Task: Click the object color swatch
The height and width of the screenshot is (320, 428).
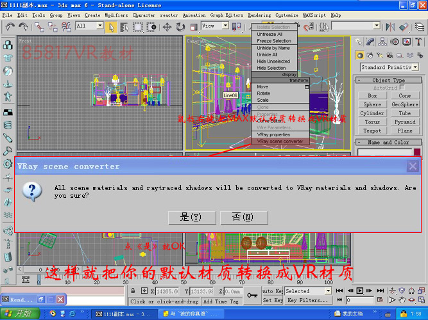Action: point(416,152)
